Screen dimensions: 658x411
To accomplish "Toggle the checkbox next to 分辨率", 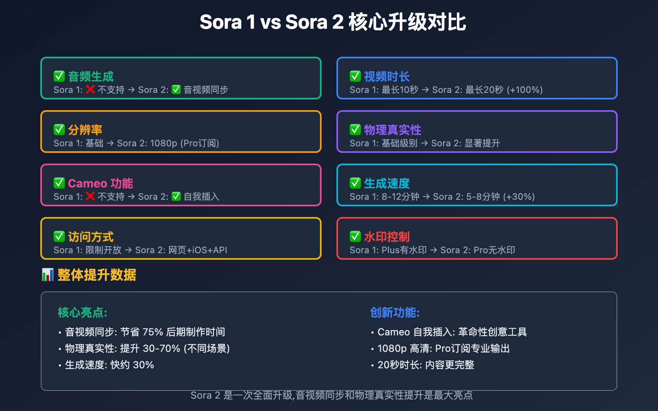I will point(59,129).
